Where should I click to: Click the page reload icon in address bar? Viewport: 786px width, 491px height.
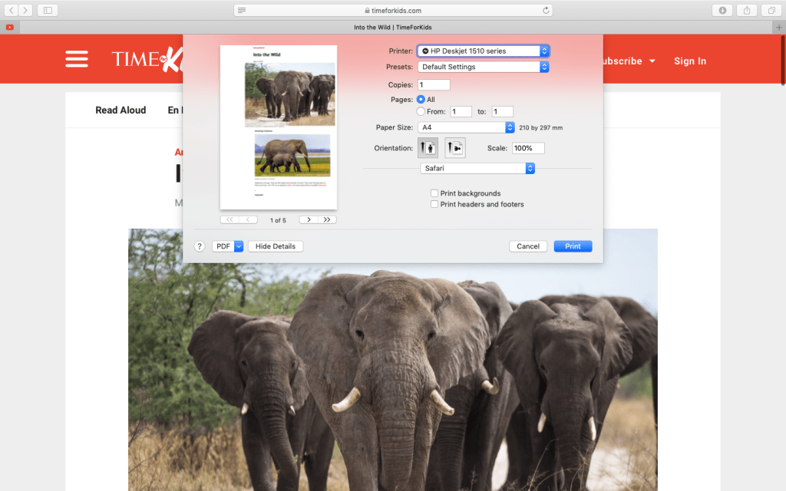click(x=546, y=10)
